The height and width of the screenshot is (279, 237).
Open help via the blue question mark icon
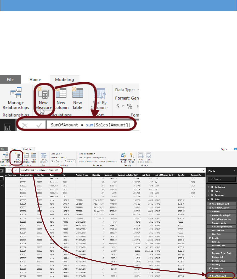(235, 149)
